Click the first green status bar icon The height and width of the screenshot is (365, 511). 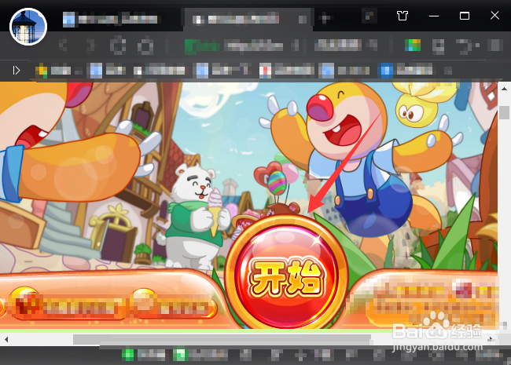[127, 355]
